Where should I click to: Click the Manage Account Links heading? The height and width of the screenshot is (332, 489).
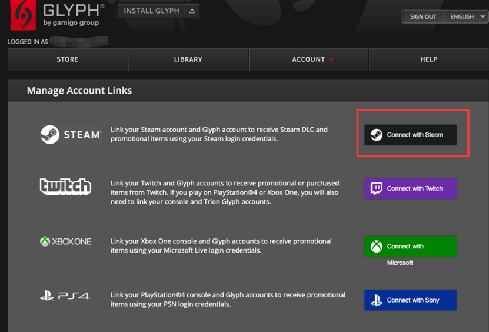point(79,91)
